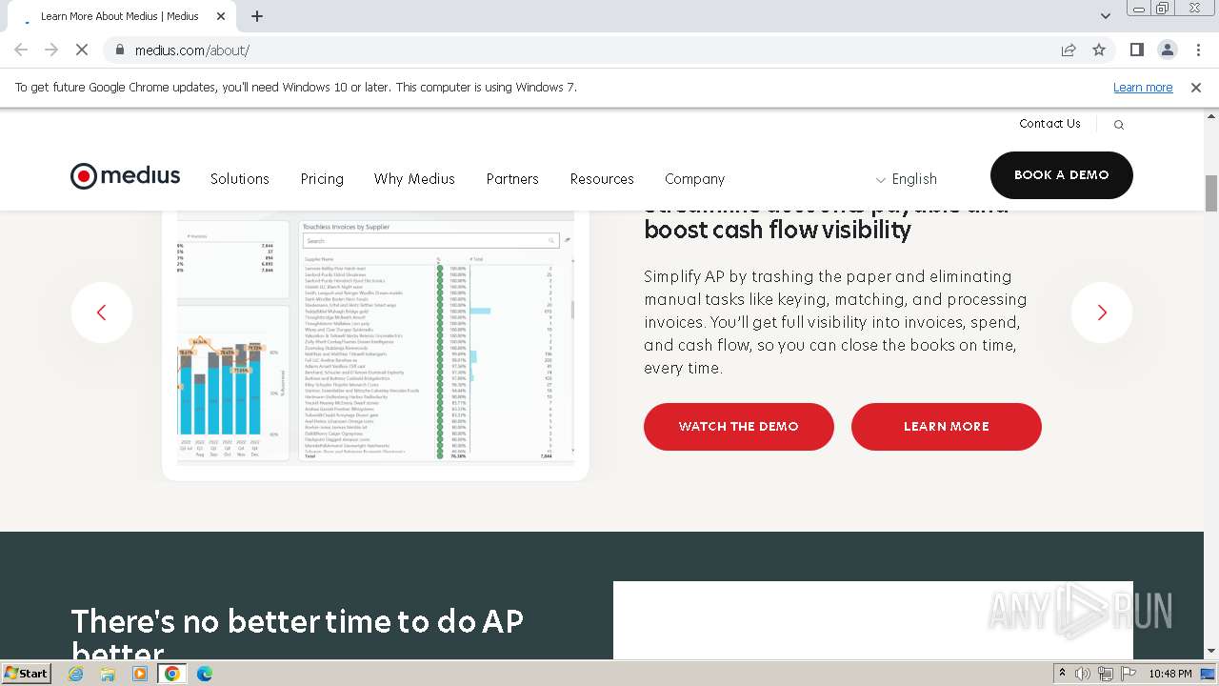Screen dimensions: 1219x686
Task: Dismiss the Chrome update notification bar
Action: pos(1196,87)
